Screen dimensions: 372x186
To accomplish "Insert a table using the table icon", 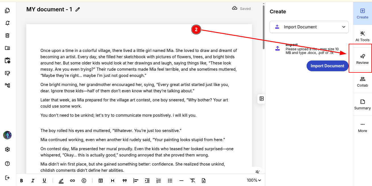I will tap(101, 181).
